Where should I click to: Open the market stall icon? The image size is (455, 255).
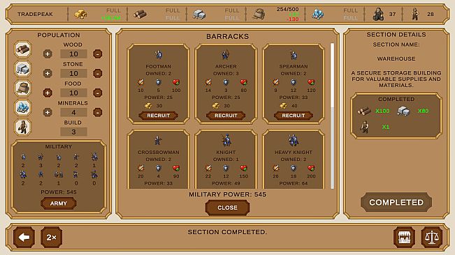click(x=404, y=238)
